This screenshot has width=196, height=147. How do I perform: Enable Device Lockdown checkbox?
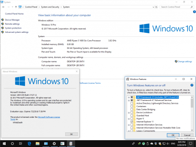(131, 112)
